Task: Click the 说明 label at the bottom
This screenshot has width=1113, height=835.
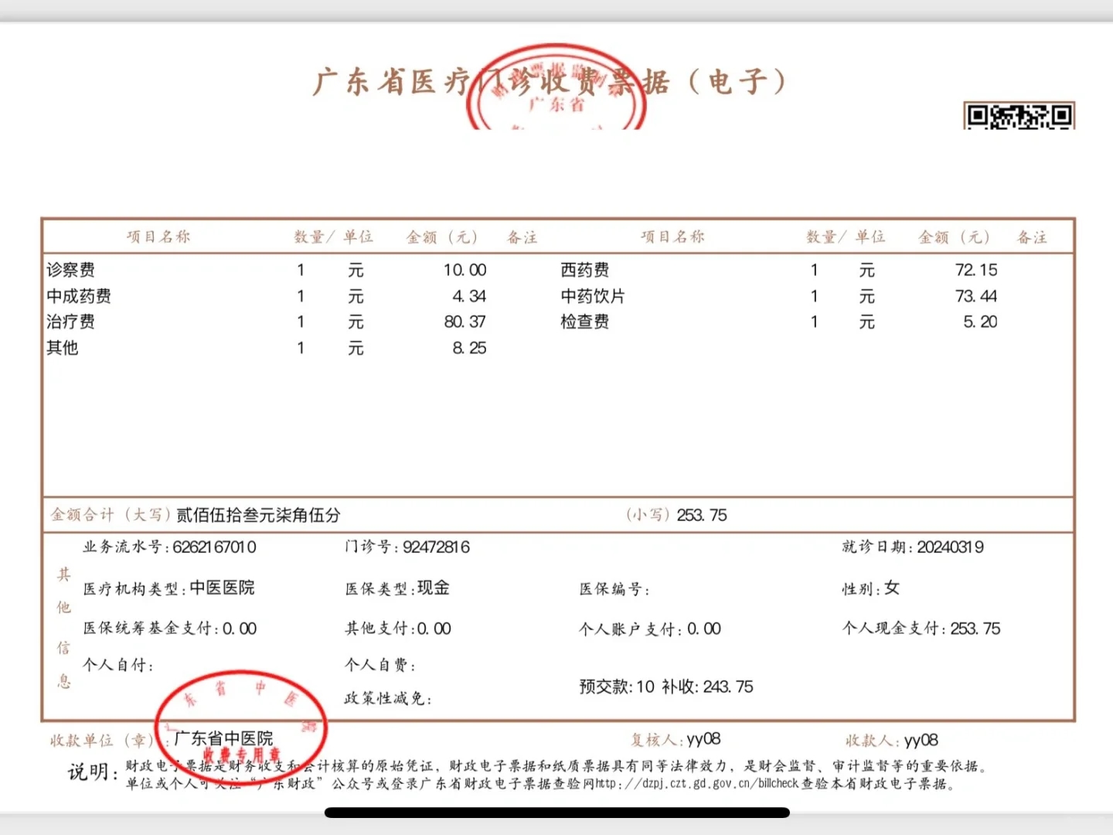Action: [94, 772]
